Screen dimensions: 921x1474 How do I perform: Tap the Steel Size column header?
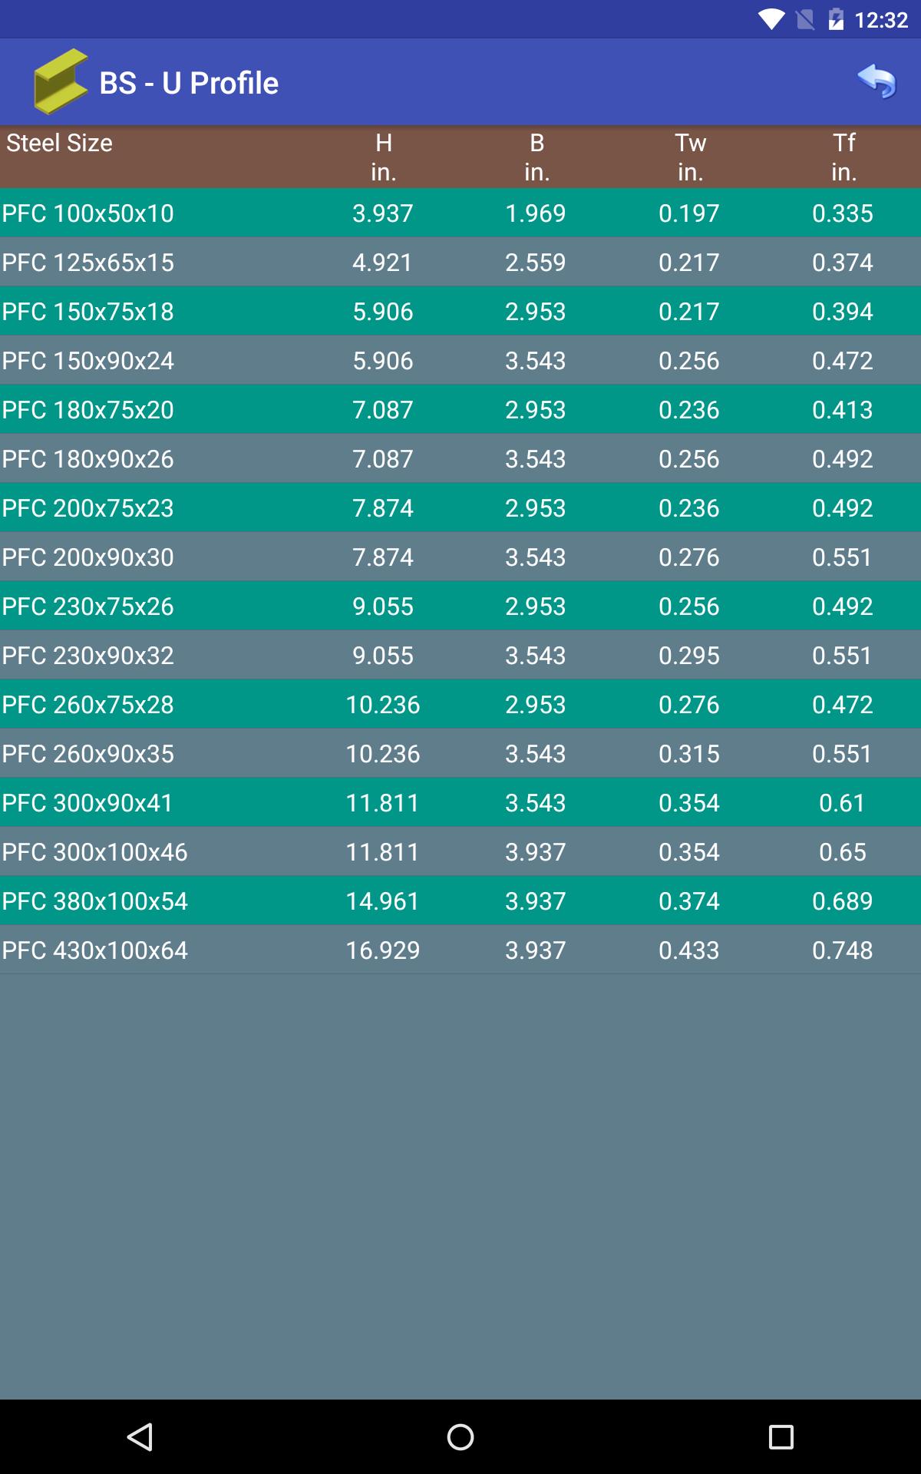(60, 143)
